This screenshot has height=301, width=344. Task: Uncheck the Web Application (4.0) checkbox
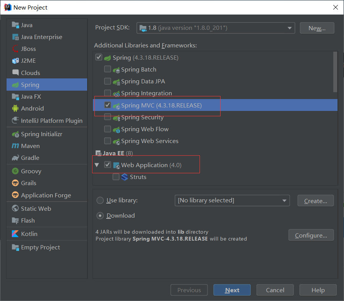pyautogui.click(x=107, y=165)
